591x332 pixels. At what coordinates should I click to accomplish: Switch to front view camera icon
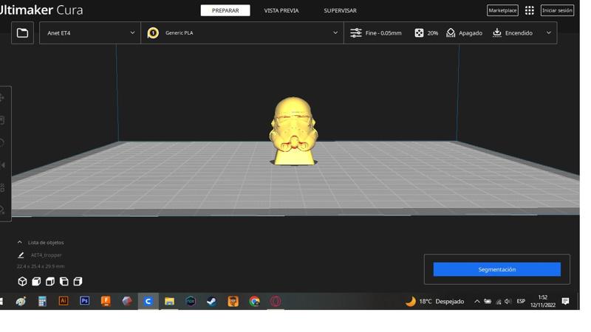36,281
